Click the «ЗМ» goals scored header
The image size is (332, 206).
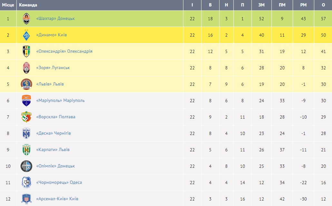(x=261, y=5)
